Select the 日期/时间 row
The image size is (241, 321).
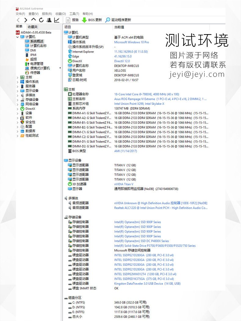click(x=103, y=80)
